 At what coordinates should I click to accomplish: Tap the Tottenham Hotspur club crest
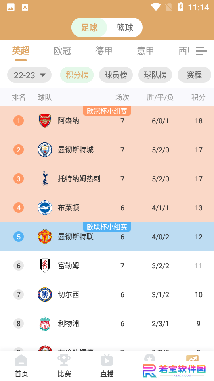(45, 179)
